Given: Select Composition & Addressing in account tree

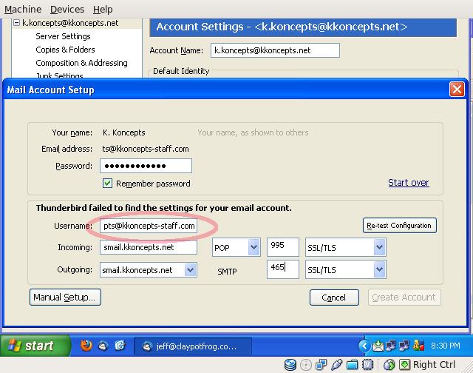Looking at the screenshot, I should [81, 63].
